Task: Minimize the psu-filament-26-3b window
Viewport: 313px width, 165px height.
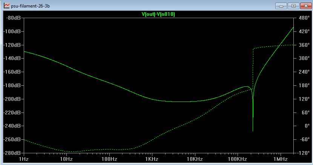Action: pos(281,6)
